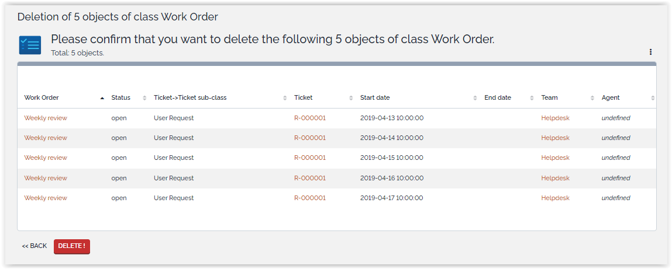The height and width of the screenshot is (269, 672).
Task: Click the 2019-04-14 10:00:00 start date cell
Action: (392, 138)
